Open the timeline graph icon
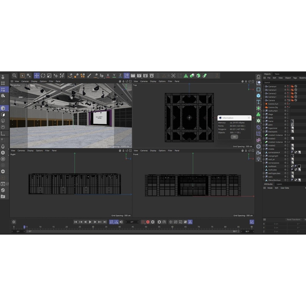This screenshot has height=306, width=306. tap(252, 222)
